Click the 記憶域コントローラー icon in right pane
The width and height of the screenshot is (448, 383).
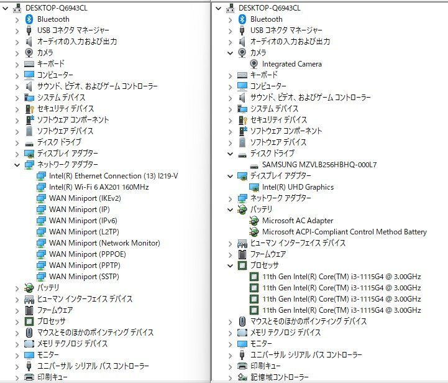[242, 377]
